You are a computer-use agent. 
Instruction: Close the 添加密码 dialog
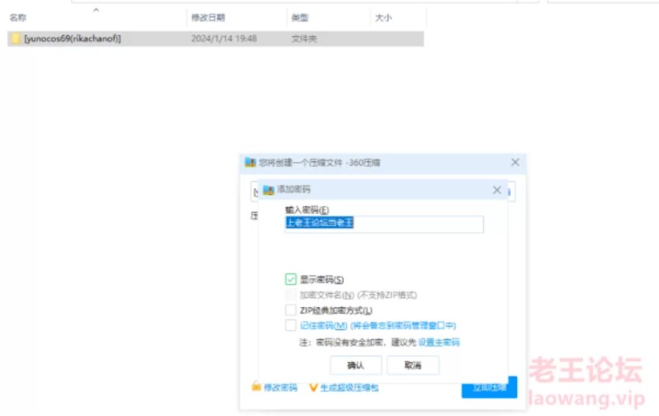[497, 190]
